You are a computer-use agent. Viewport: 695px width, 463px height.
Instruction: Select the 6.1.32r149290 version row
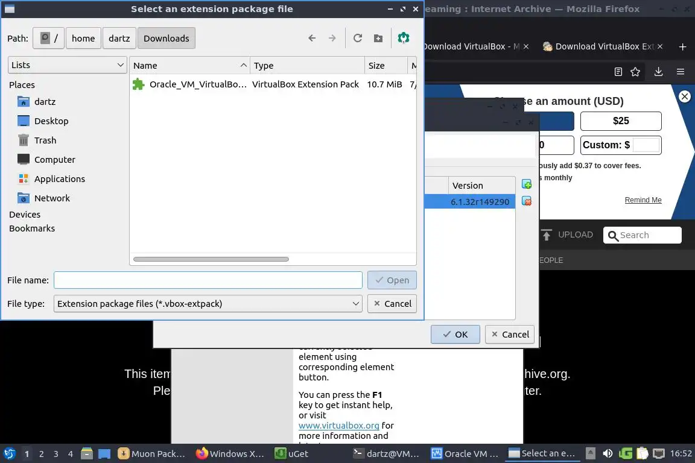(x=470, y=201)
